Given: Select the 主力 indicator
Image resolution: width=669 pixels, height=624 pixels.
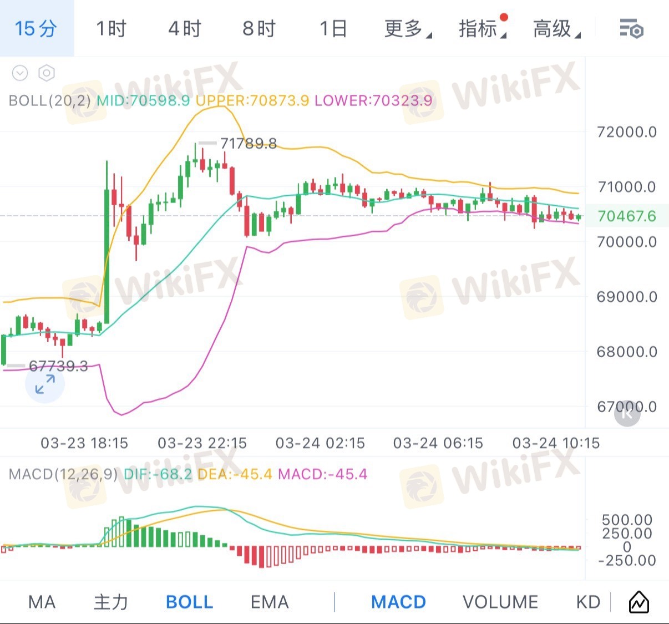Looking at the screenshot, I should (111, 602).
